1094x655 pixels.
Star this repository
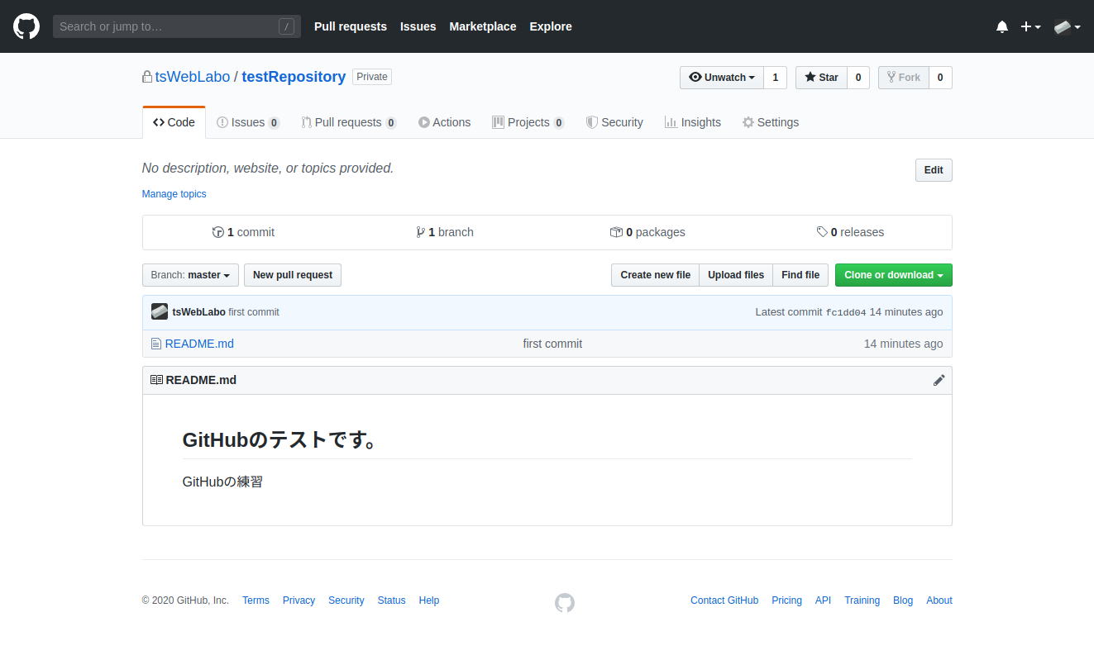coord(822,78)
